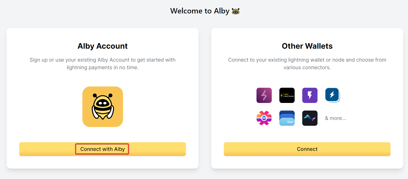Click the dark icon with blue-pink zigzag
The height and width of the screenshot is (179, 408).
point(310,118)
